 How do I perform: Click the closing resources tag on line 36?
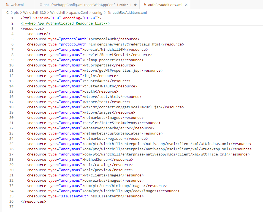coord(33,201)
